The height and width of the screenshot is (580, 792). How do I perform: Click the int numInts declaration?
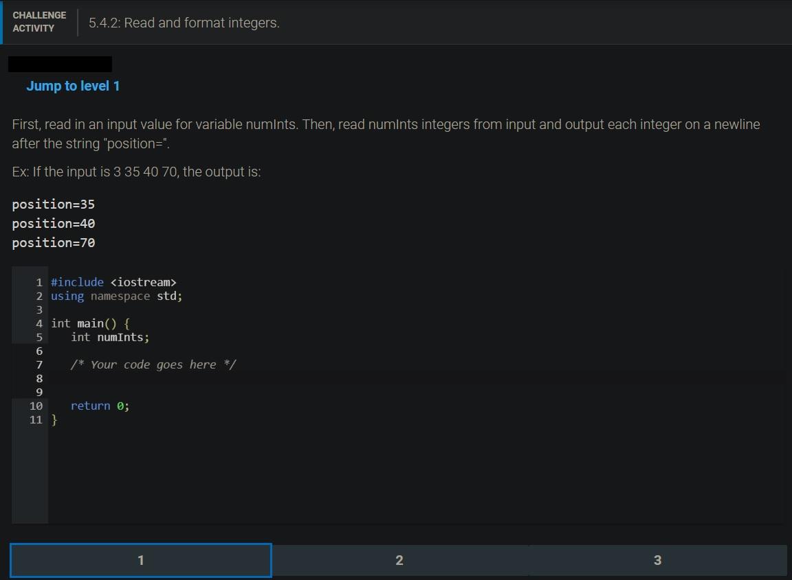click(x=109, y=337)
